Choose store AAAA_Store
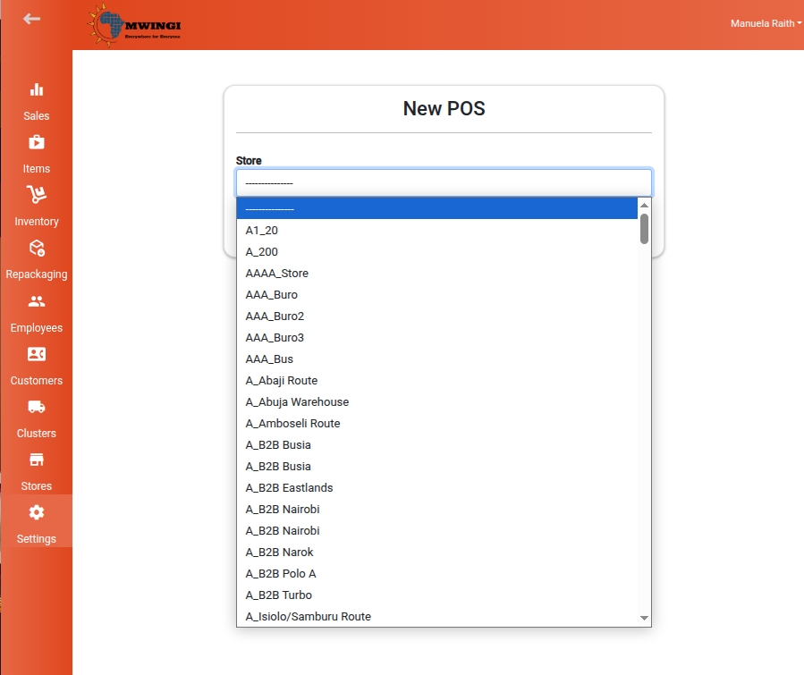 coord(436,274)
